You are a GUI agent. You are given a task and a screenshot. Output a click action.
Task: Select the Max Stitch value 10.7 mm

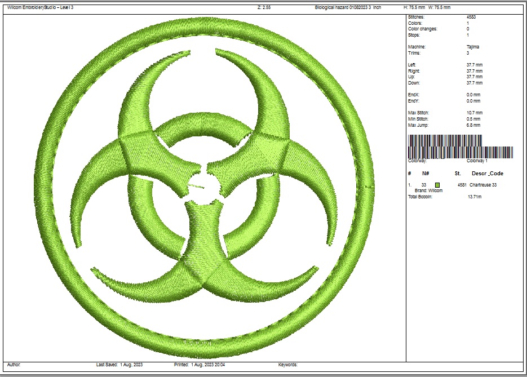click(x=475, y=113)
